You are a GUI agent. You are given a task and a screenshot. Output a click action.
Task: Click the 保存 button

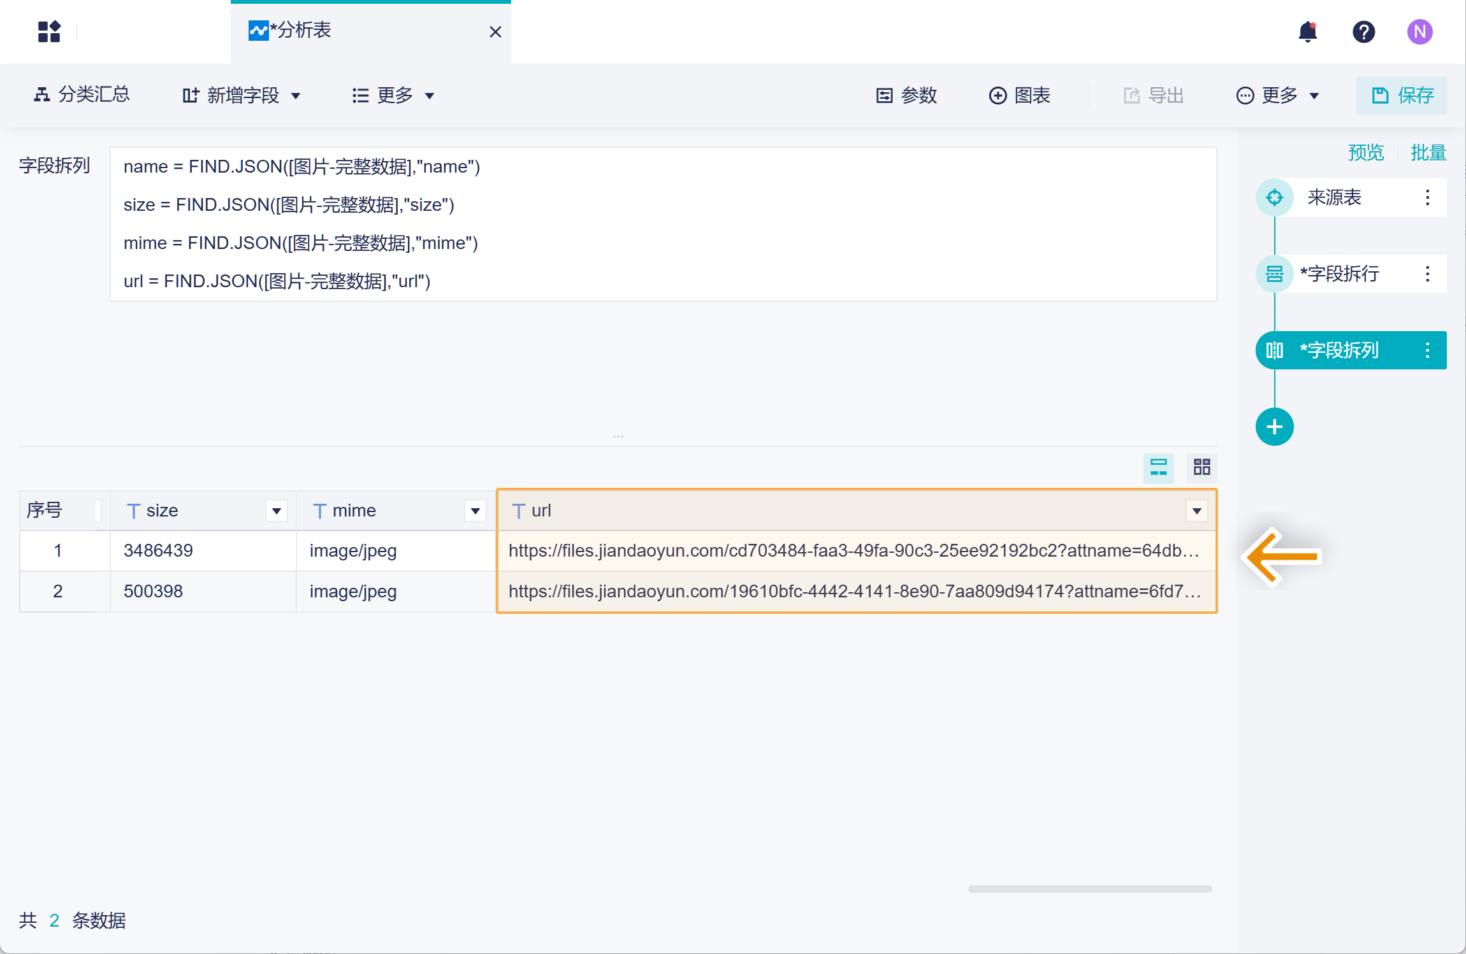click(1401, 96)
